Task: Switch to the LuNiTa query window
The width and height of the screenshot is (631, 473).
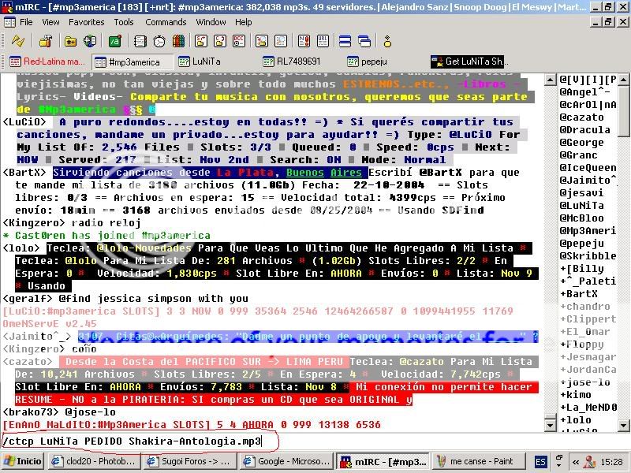Action: tap(200, 61)
